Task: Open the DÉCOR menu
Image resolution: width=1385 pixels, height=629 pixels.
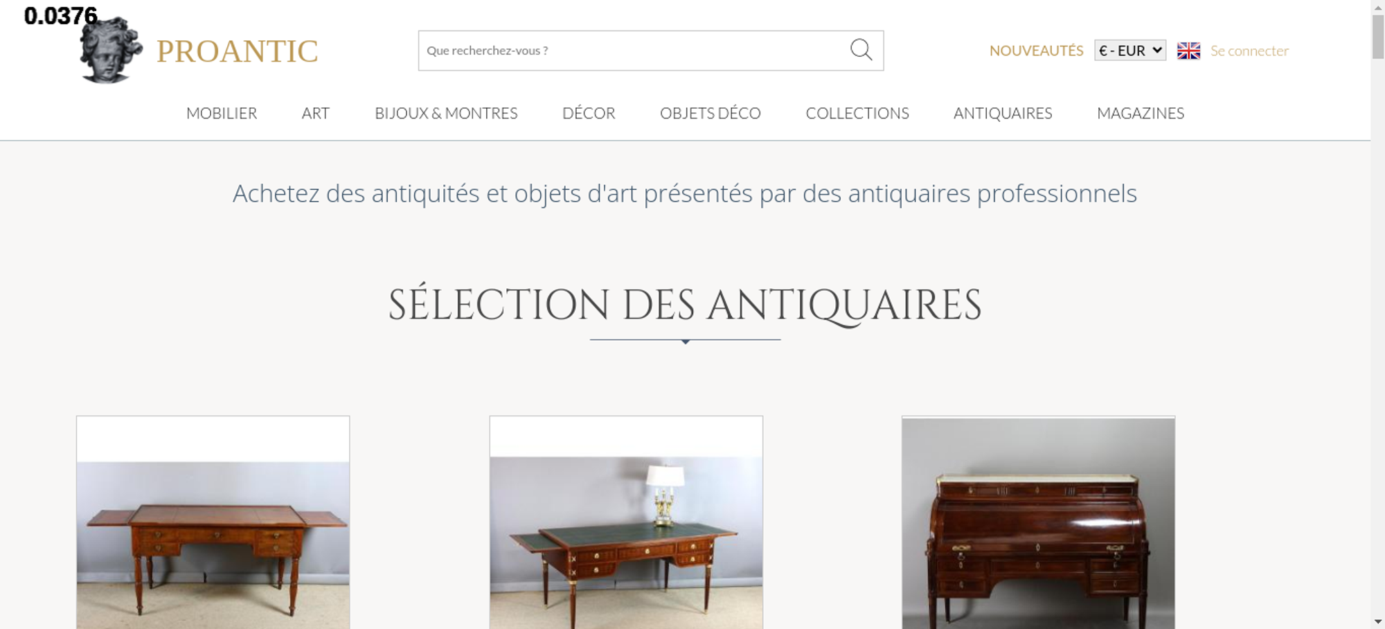Action: point(589,113)
